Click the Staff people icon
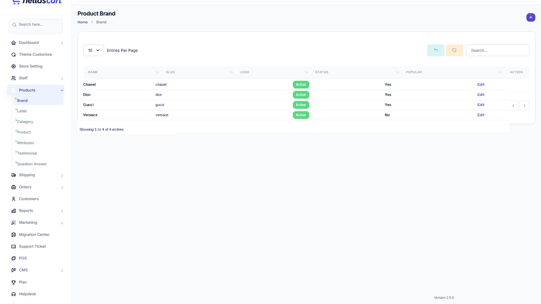Screen dimensions: 541x304 tap(14, 78)
